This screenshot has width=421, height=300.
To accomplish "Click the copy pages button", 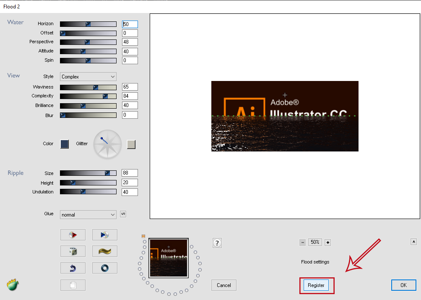I will pyautogui.click(x=73, y=285).
